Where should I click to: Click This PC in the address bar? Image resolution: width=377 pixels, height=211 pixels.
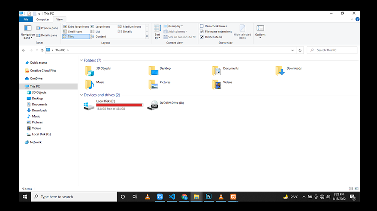coord(60,50)
